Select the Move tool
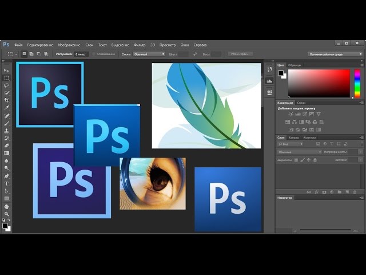The width and height of the screenshot is (366, 275). pos(6,70)
